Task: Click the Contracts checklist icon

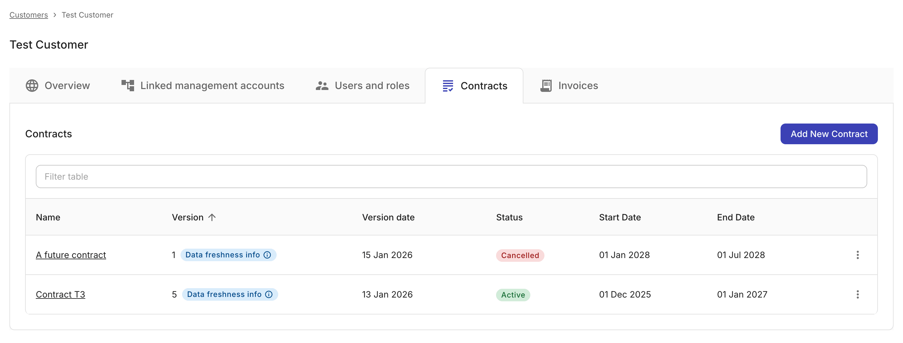Action: 448,86
